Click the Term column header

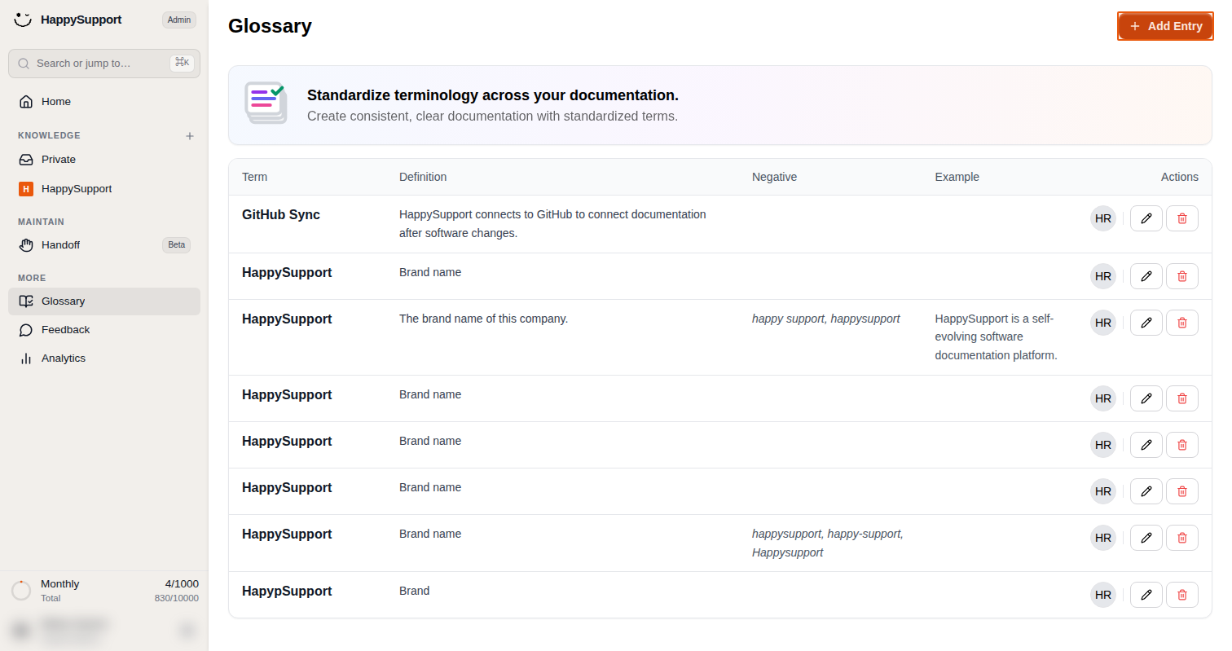coord(254,177)
